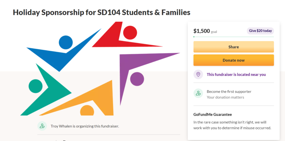Click the Share button
Screen dimensions: 285x141
tap(234, 47)
